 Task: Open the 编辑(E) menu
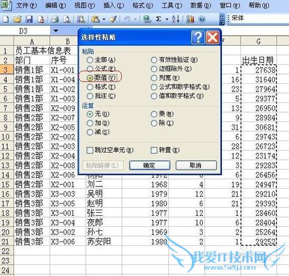(x=55, y=5)
